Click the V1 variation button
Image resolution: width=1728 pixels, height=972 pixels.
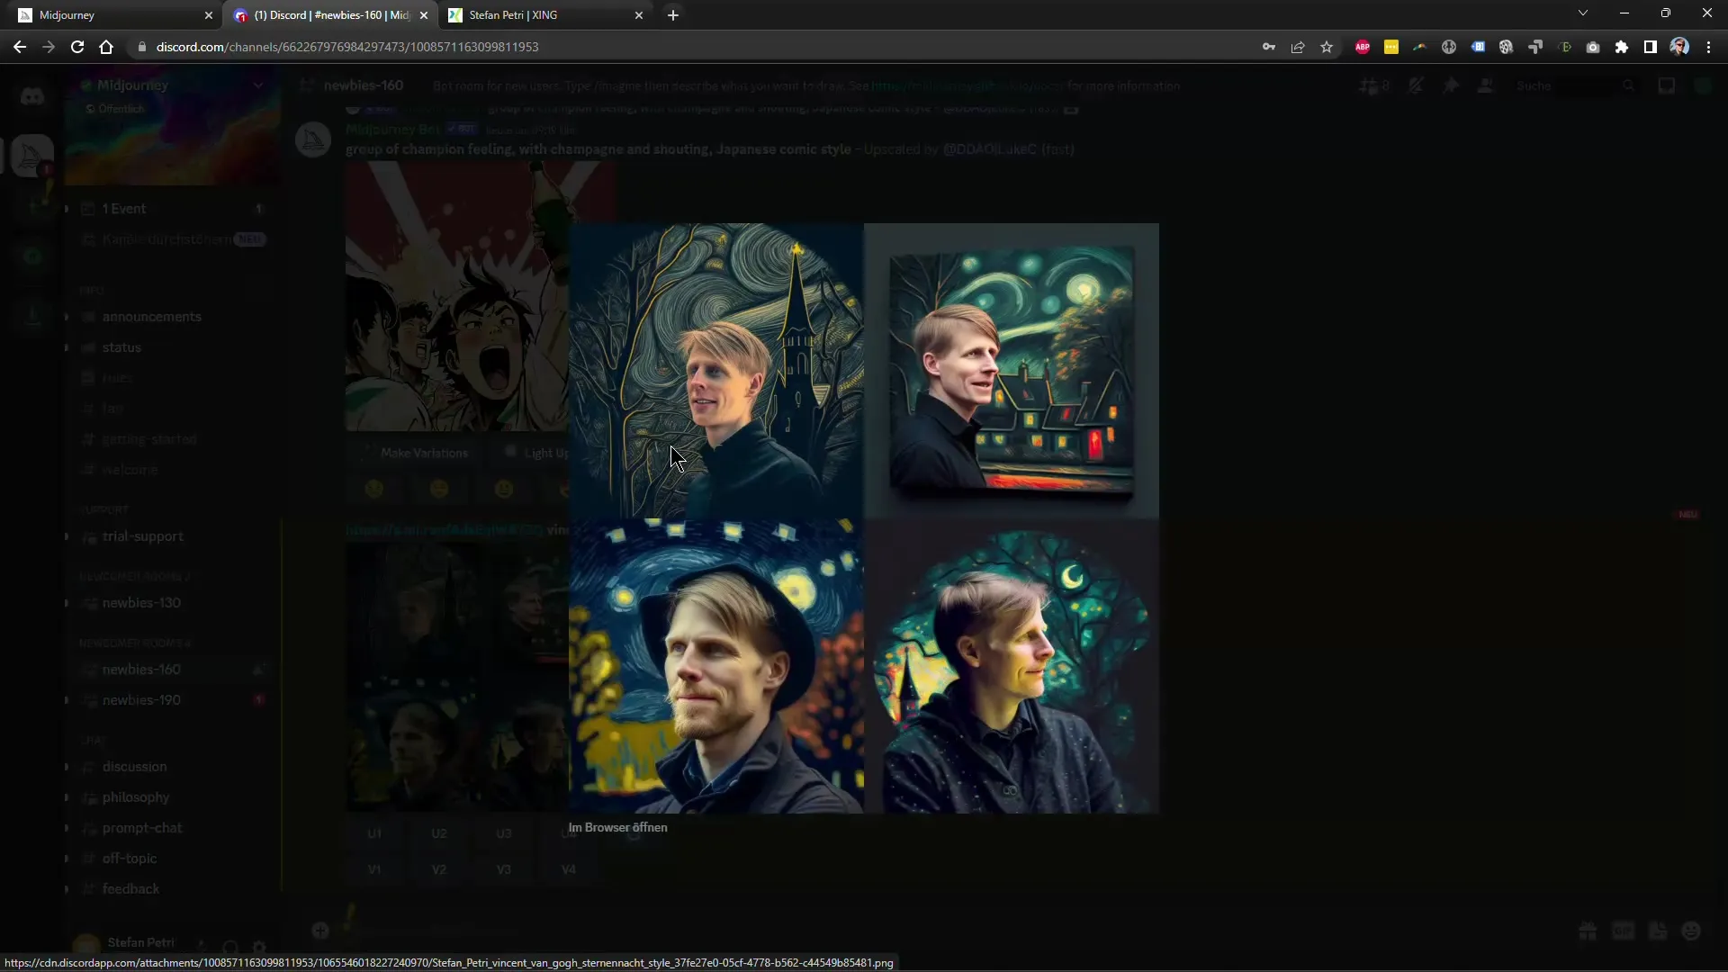click(374, 869)
